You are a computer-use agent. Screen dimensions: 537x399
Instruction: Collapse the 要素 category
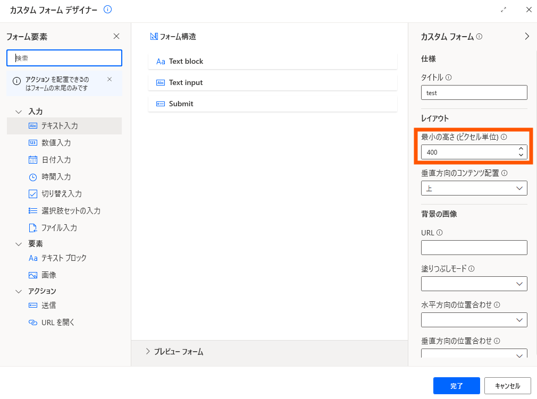click(19, 244)
